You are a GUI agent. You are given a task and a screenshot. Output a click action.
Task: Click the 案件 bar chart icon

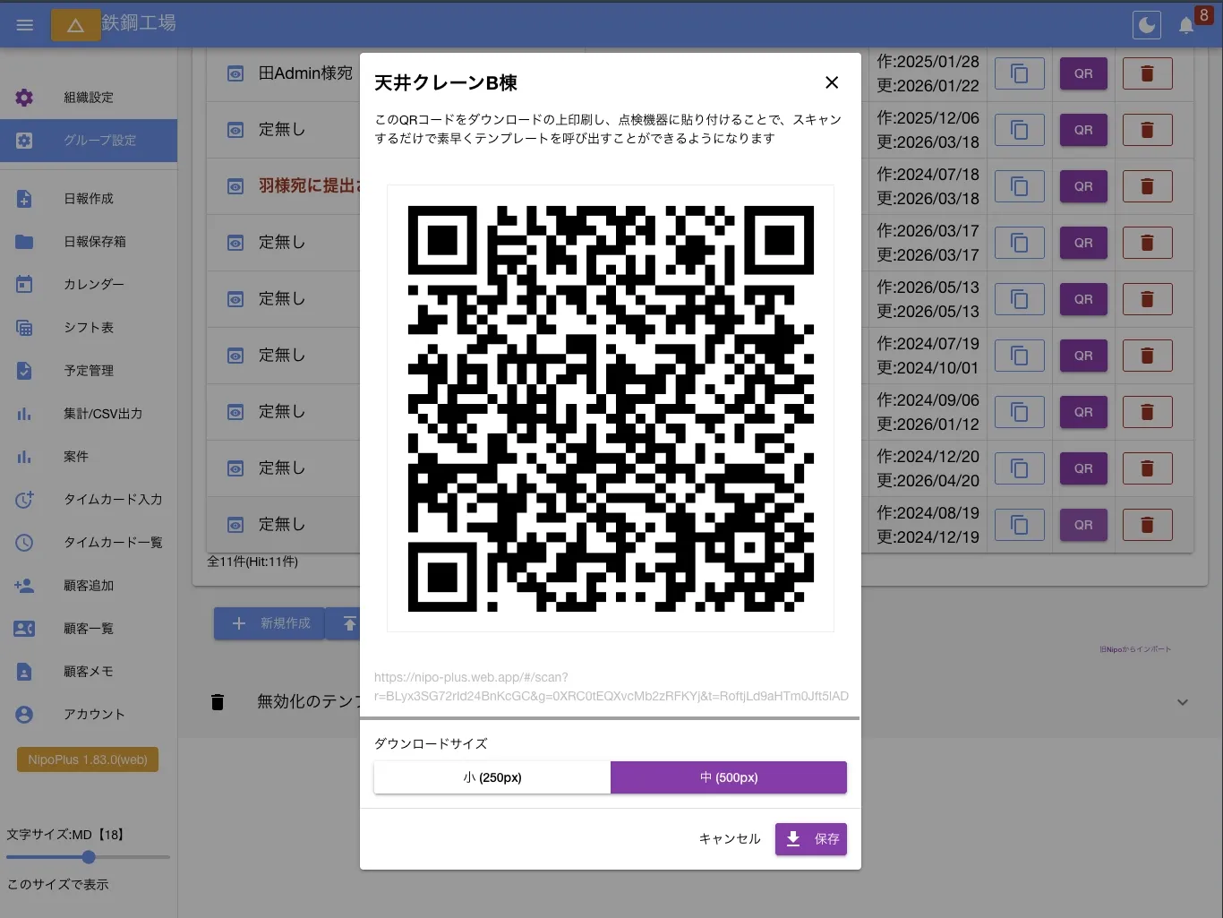(24, 457)
